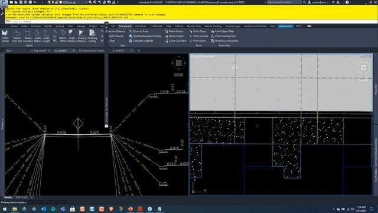This screenshot has height=213, width=378.
Task: Close the External References palette
Action: coord(106,24)
